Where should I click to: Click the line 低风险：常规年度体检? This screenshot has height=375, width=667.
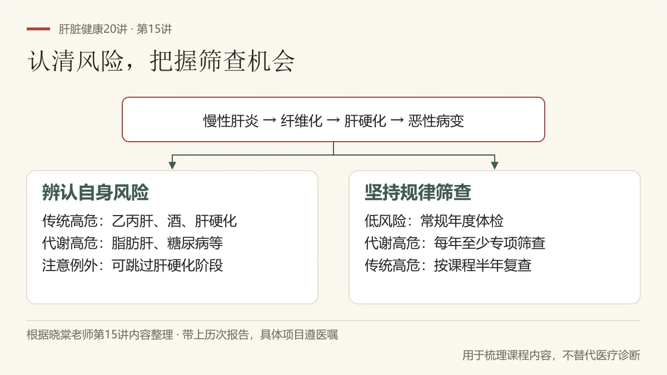[434, 221]
